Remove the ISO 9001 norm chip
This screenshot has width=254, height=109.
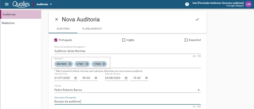pos(70,64)
